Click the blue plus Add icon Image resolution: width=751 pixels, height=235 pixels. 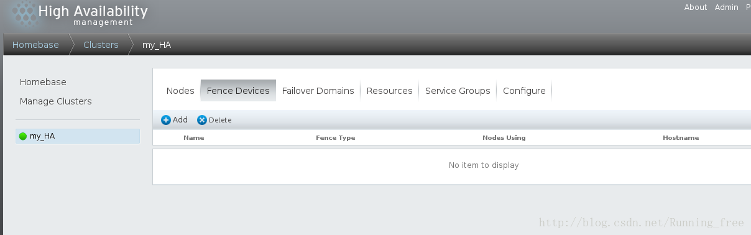(166, 120)
